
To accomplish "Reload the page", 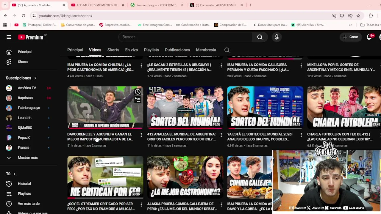I will (23, 15).
